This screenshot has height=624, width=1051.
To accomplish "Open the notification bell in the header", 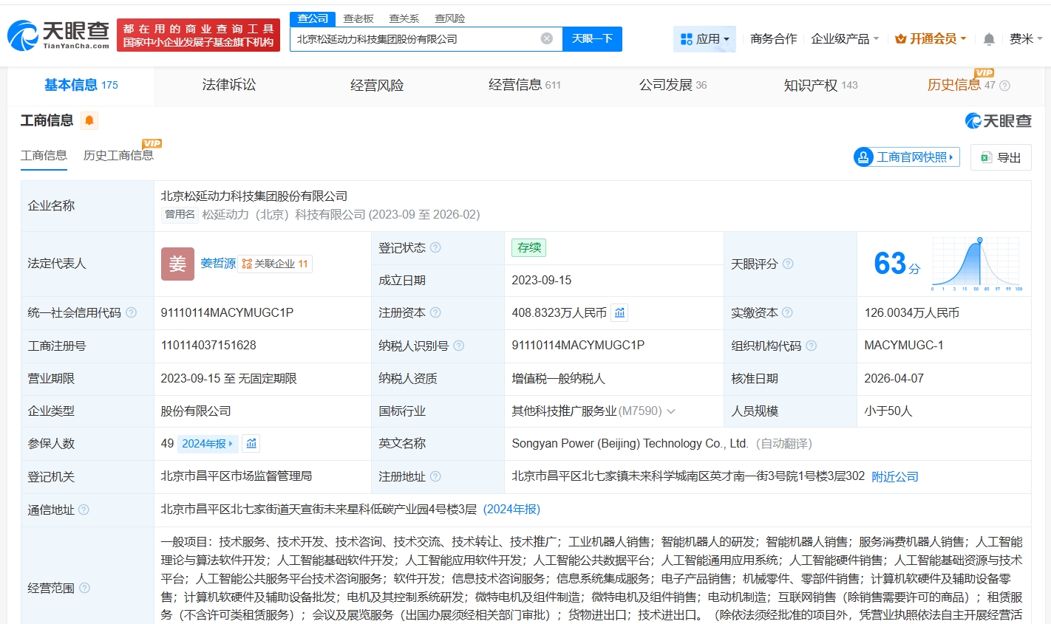I will point(989,39).
